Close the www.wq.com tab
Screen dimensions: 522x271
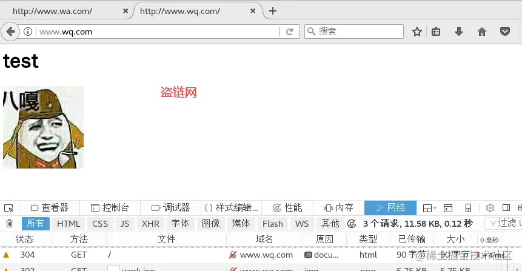point(253,11)
